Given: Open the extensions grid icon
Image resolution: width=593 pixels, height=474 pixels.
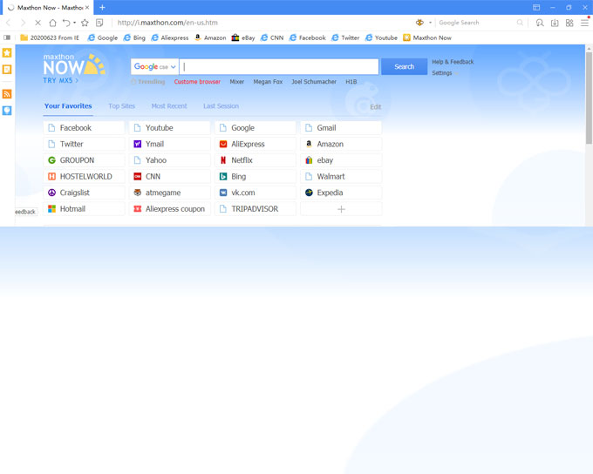Looking at the screenshot, I should tap(569, 23).
